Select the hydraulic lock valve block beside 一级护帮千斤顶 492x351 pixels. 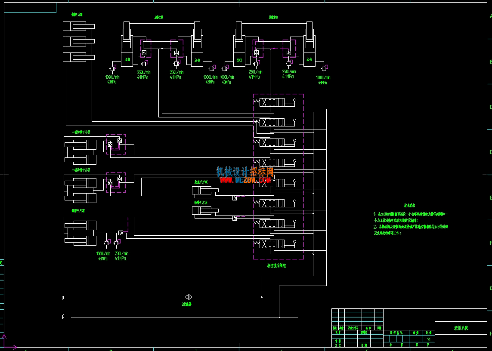click(116, 144)
